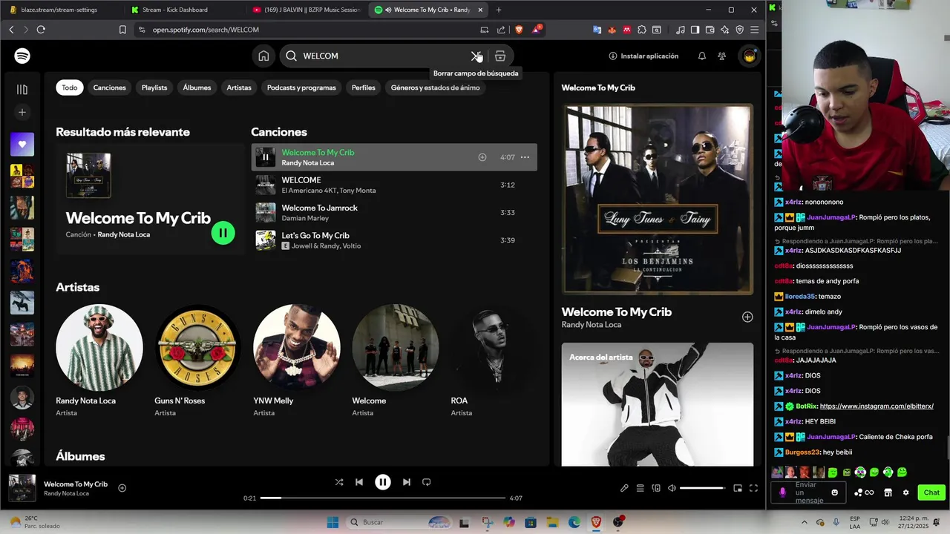This screenshot has height=534, width=950.
Task: Open the user profile avatar menu
Action: click(750, 56)
